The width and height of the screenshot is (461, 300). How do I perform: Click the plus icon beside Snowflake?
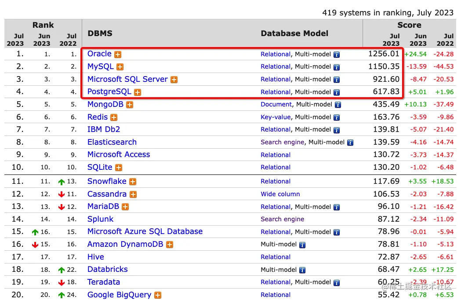(133, 182)
